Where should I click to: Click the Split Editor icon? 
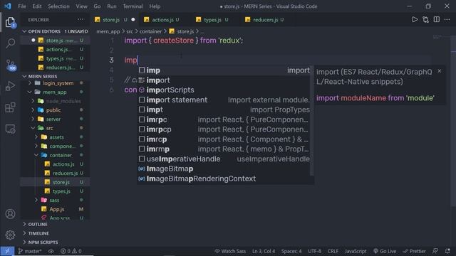(437, 19)
